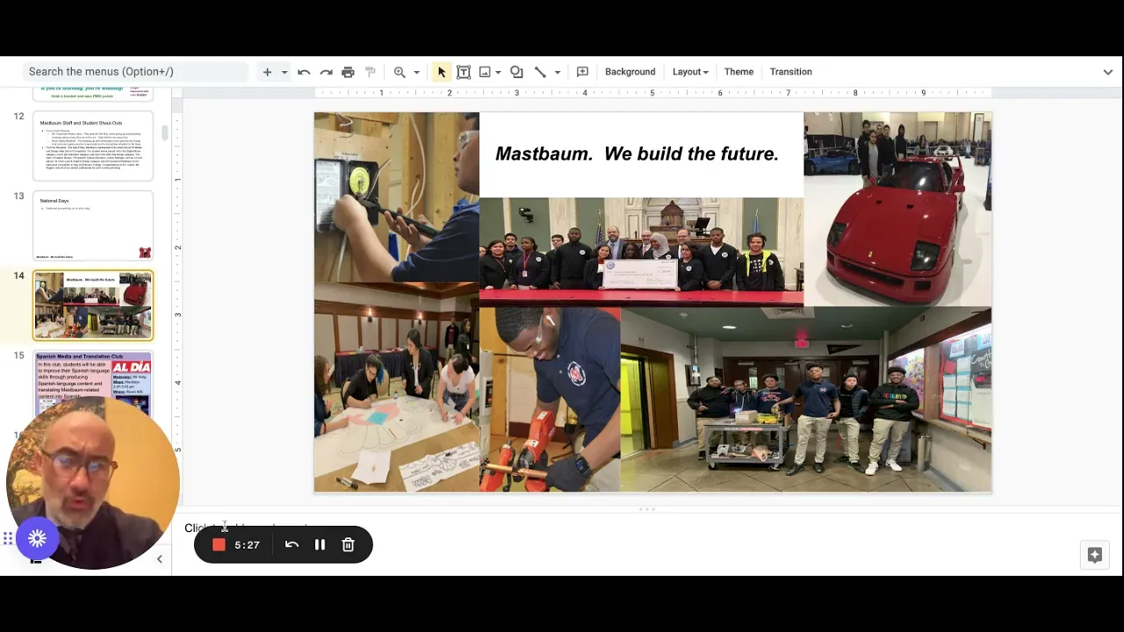1124x632 pixels.
Task: Open the new slide layout dropdown arrow
Action: coord(285,72)
